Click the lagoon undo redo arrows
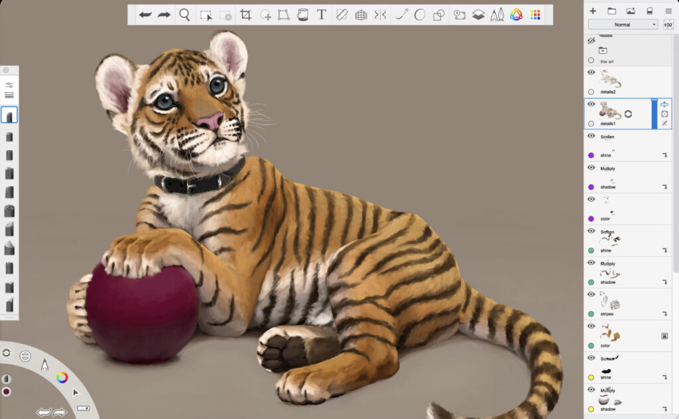 click(52, 412)
